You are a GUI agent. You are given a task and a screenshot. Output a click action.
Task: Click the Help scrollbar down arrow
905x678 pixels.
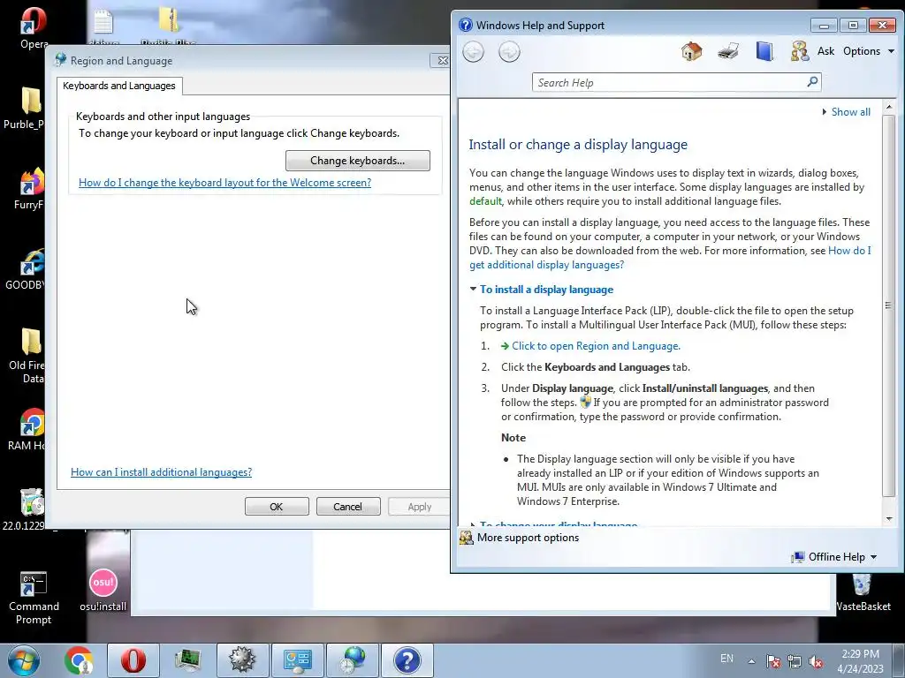pos(889,519)
